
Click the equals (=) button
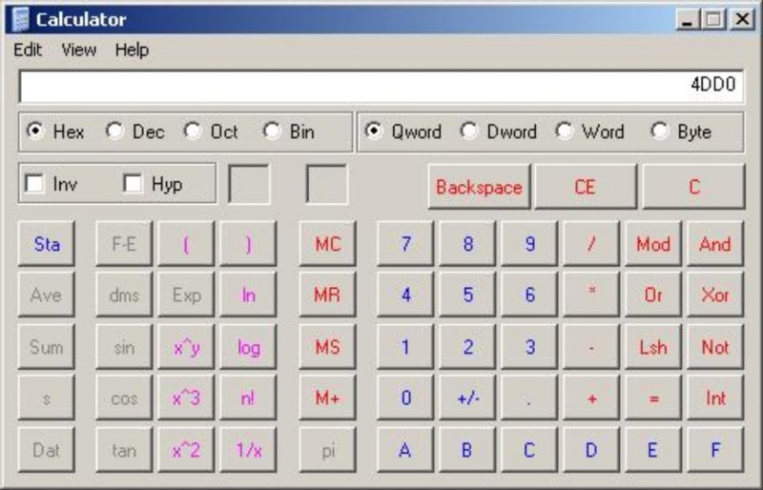(653, 398)
